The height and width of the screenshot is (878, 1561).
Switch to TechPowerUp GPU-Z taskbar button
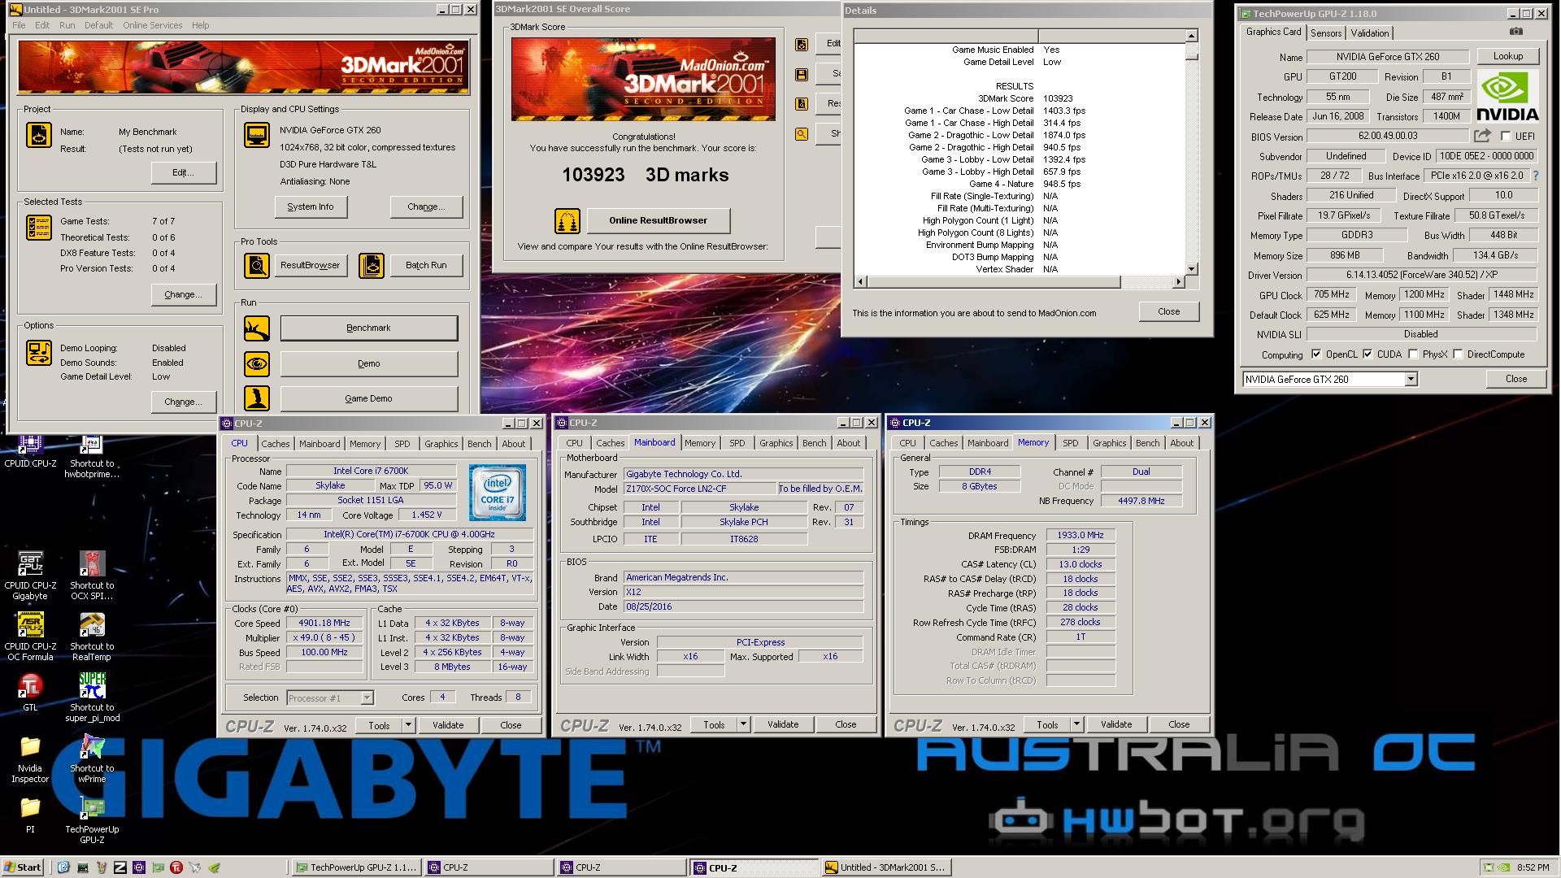coord(355,867)
